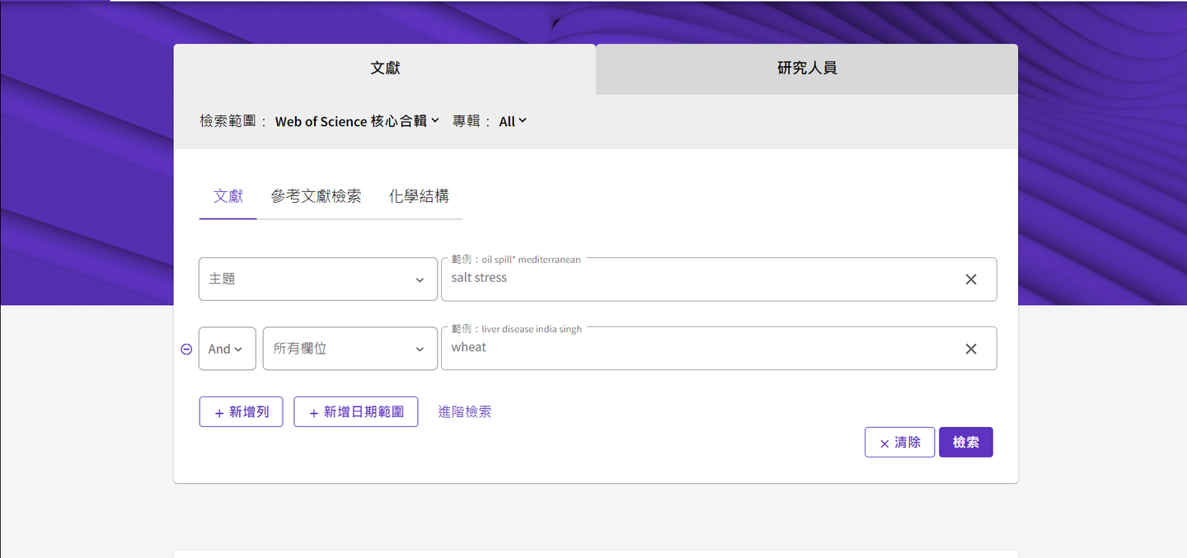Click the 檢索 search button
The height and width of the screenshot is (558, 1187).
(x=965, y=442)
